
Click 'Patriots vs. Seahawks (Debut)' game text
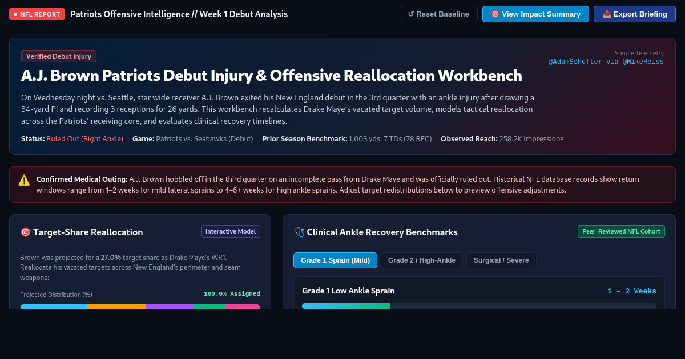[x=204, y=138]
